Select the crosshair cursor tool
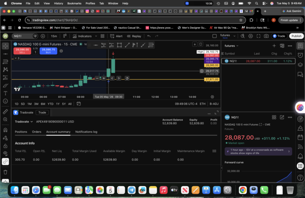The image size is (305, 198). coord(6,46)
